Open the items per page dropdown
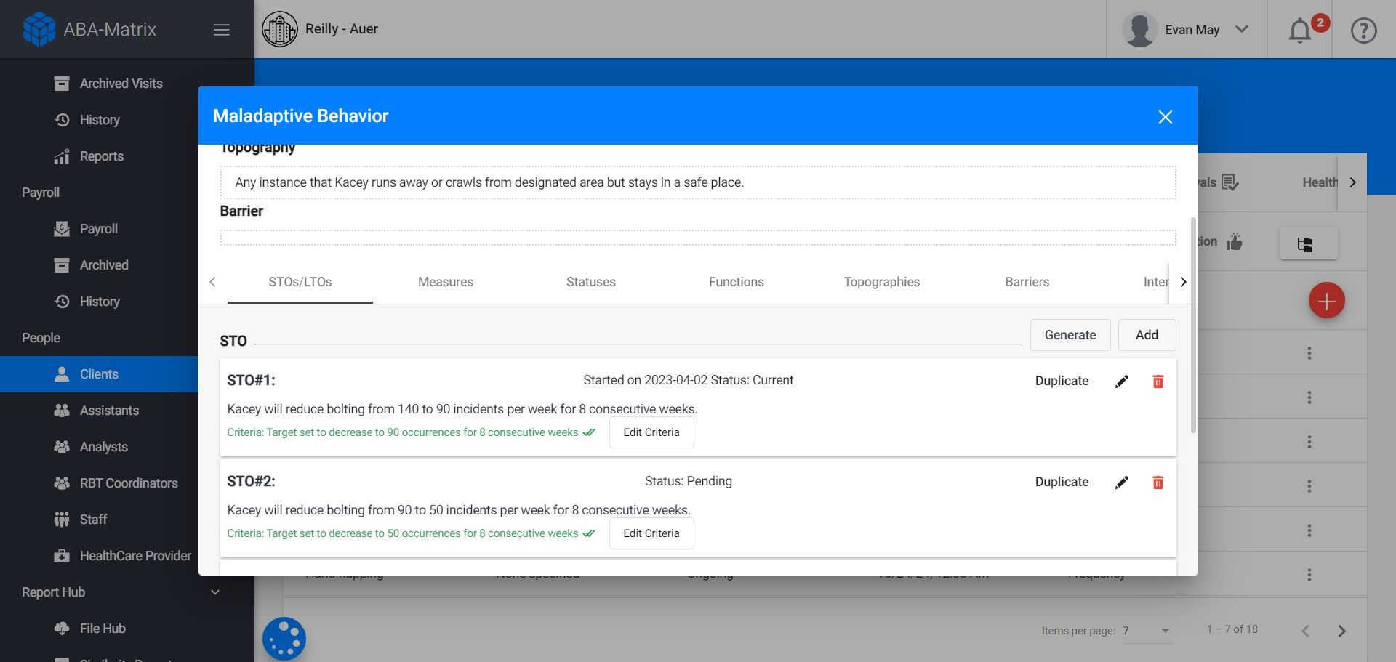This screenshot has height=662, width=1396. tap(1147, 631)
